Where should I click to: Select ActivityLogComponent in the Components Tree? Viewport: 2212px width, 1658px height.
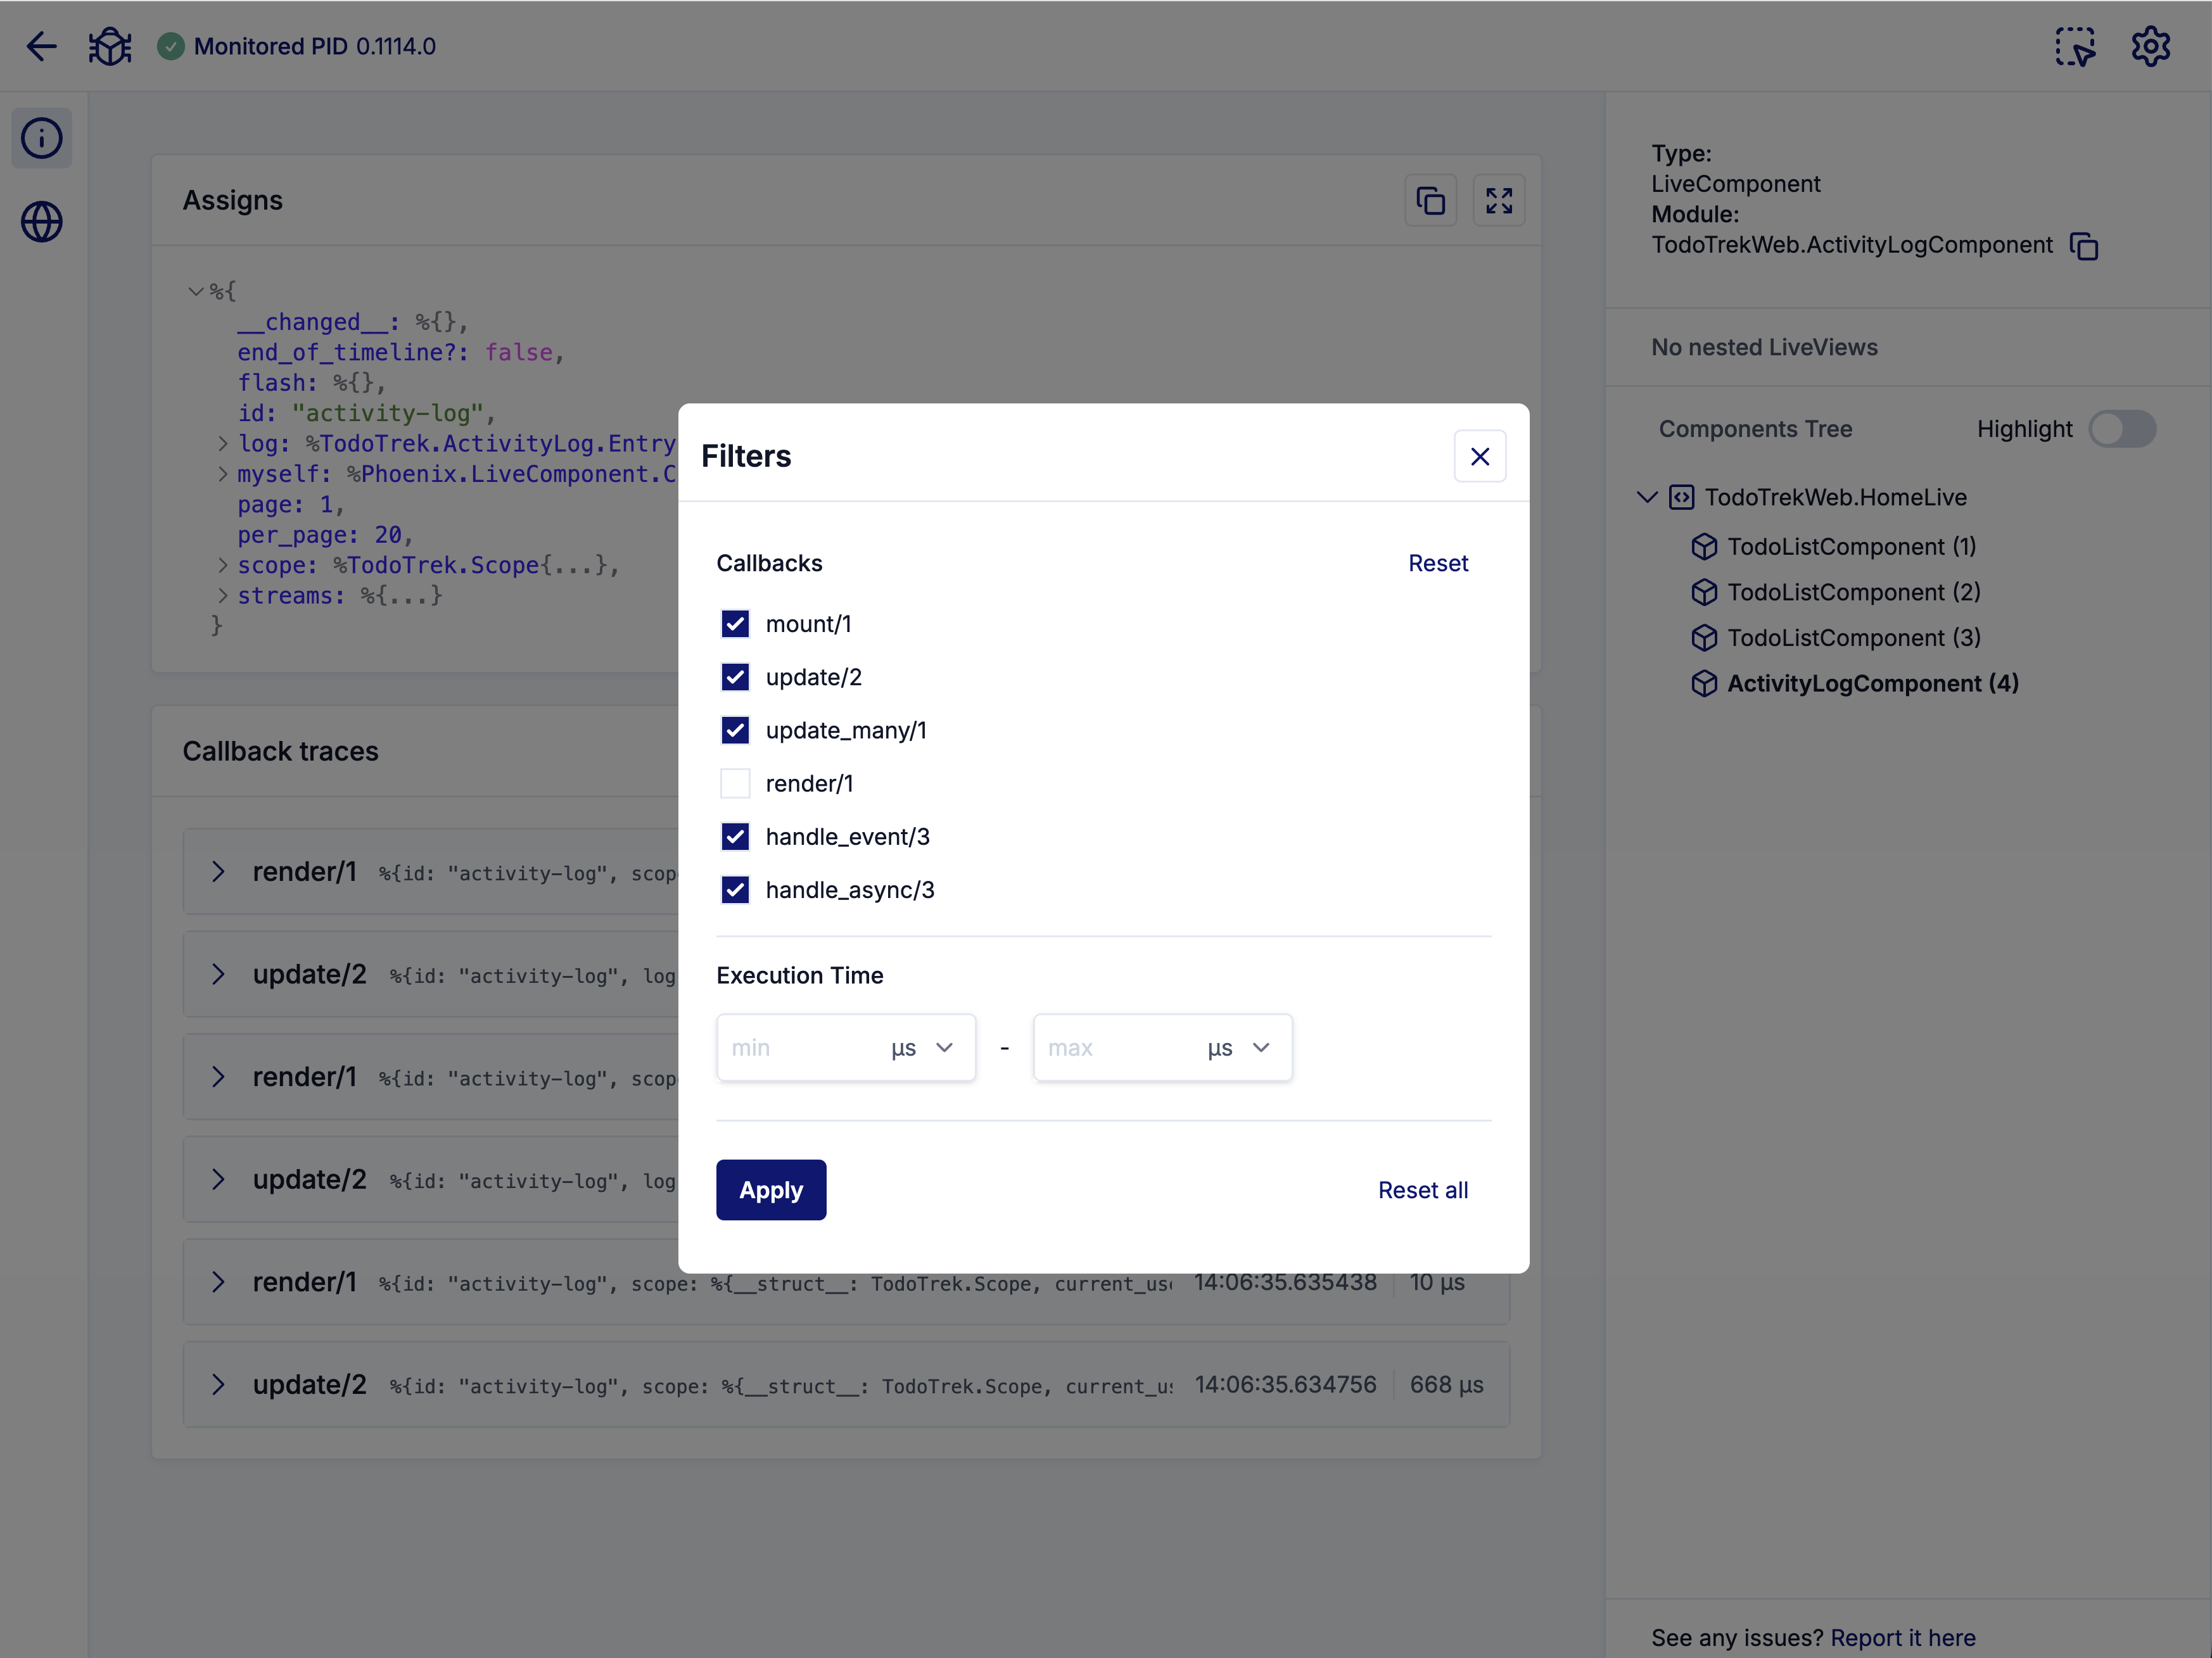click(x=1869, y=683)
